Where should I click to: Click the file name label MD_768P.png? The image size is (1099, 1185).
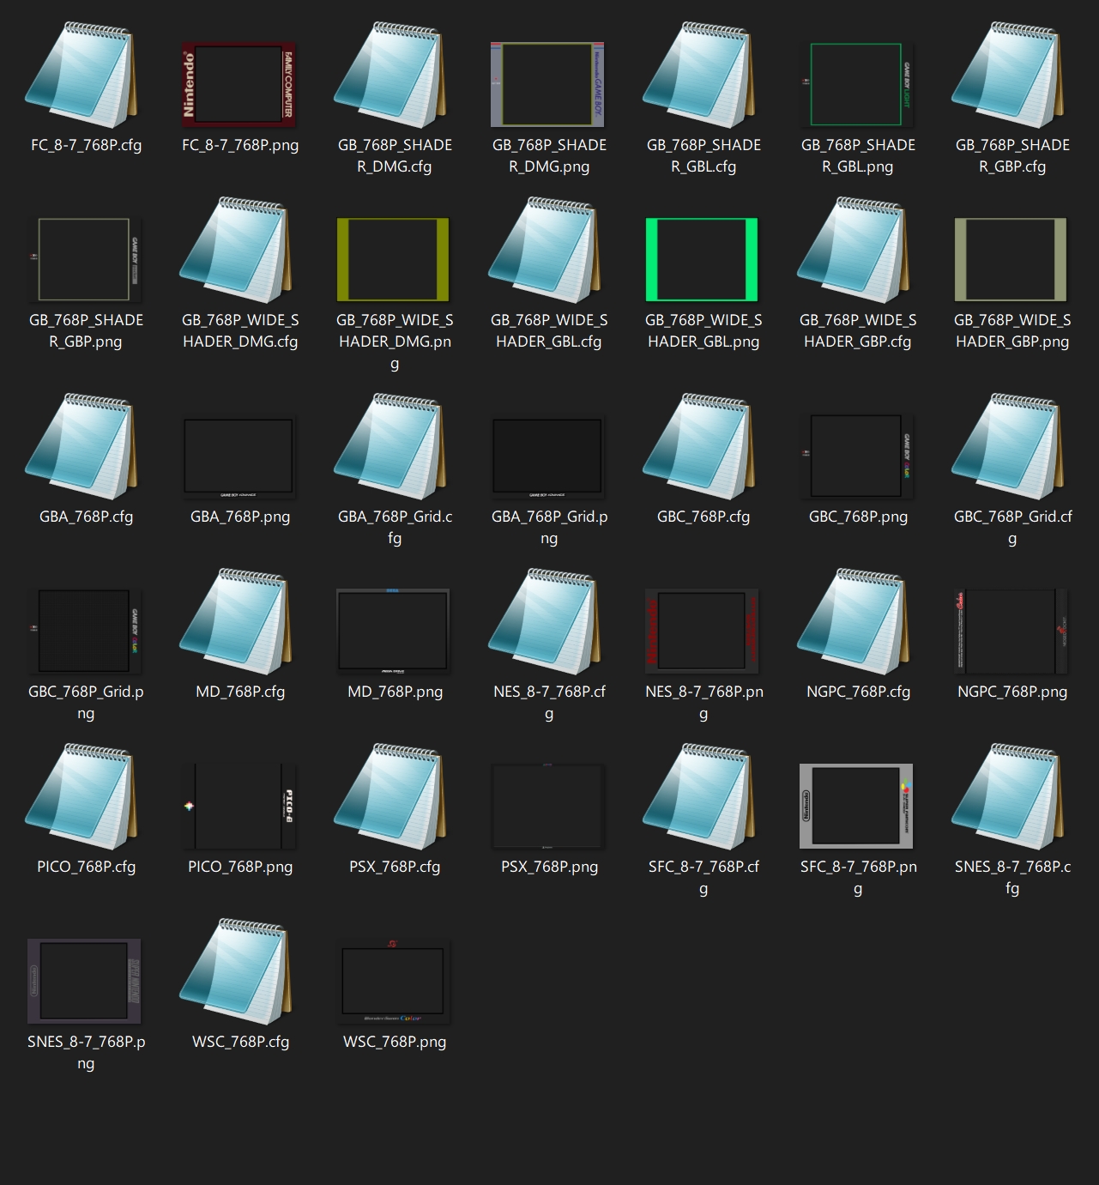click(x=395, y=692)
